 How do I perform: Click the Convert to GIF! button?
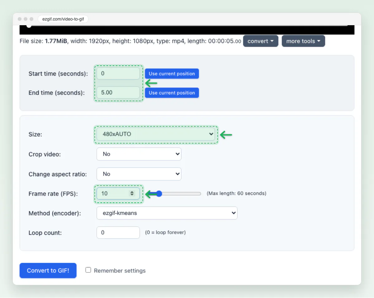coord(48,270)
